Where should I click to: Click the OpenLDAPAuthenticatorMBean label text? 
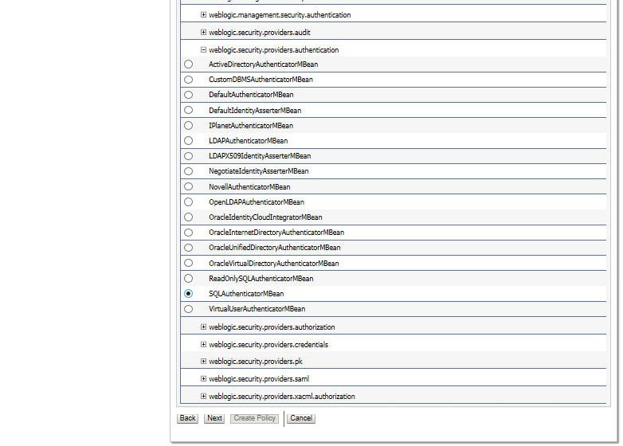(x=257, y=202)
